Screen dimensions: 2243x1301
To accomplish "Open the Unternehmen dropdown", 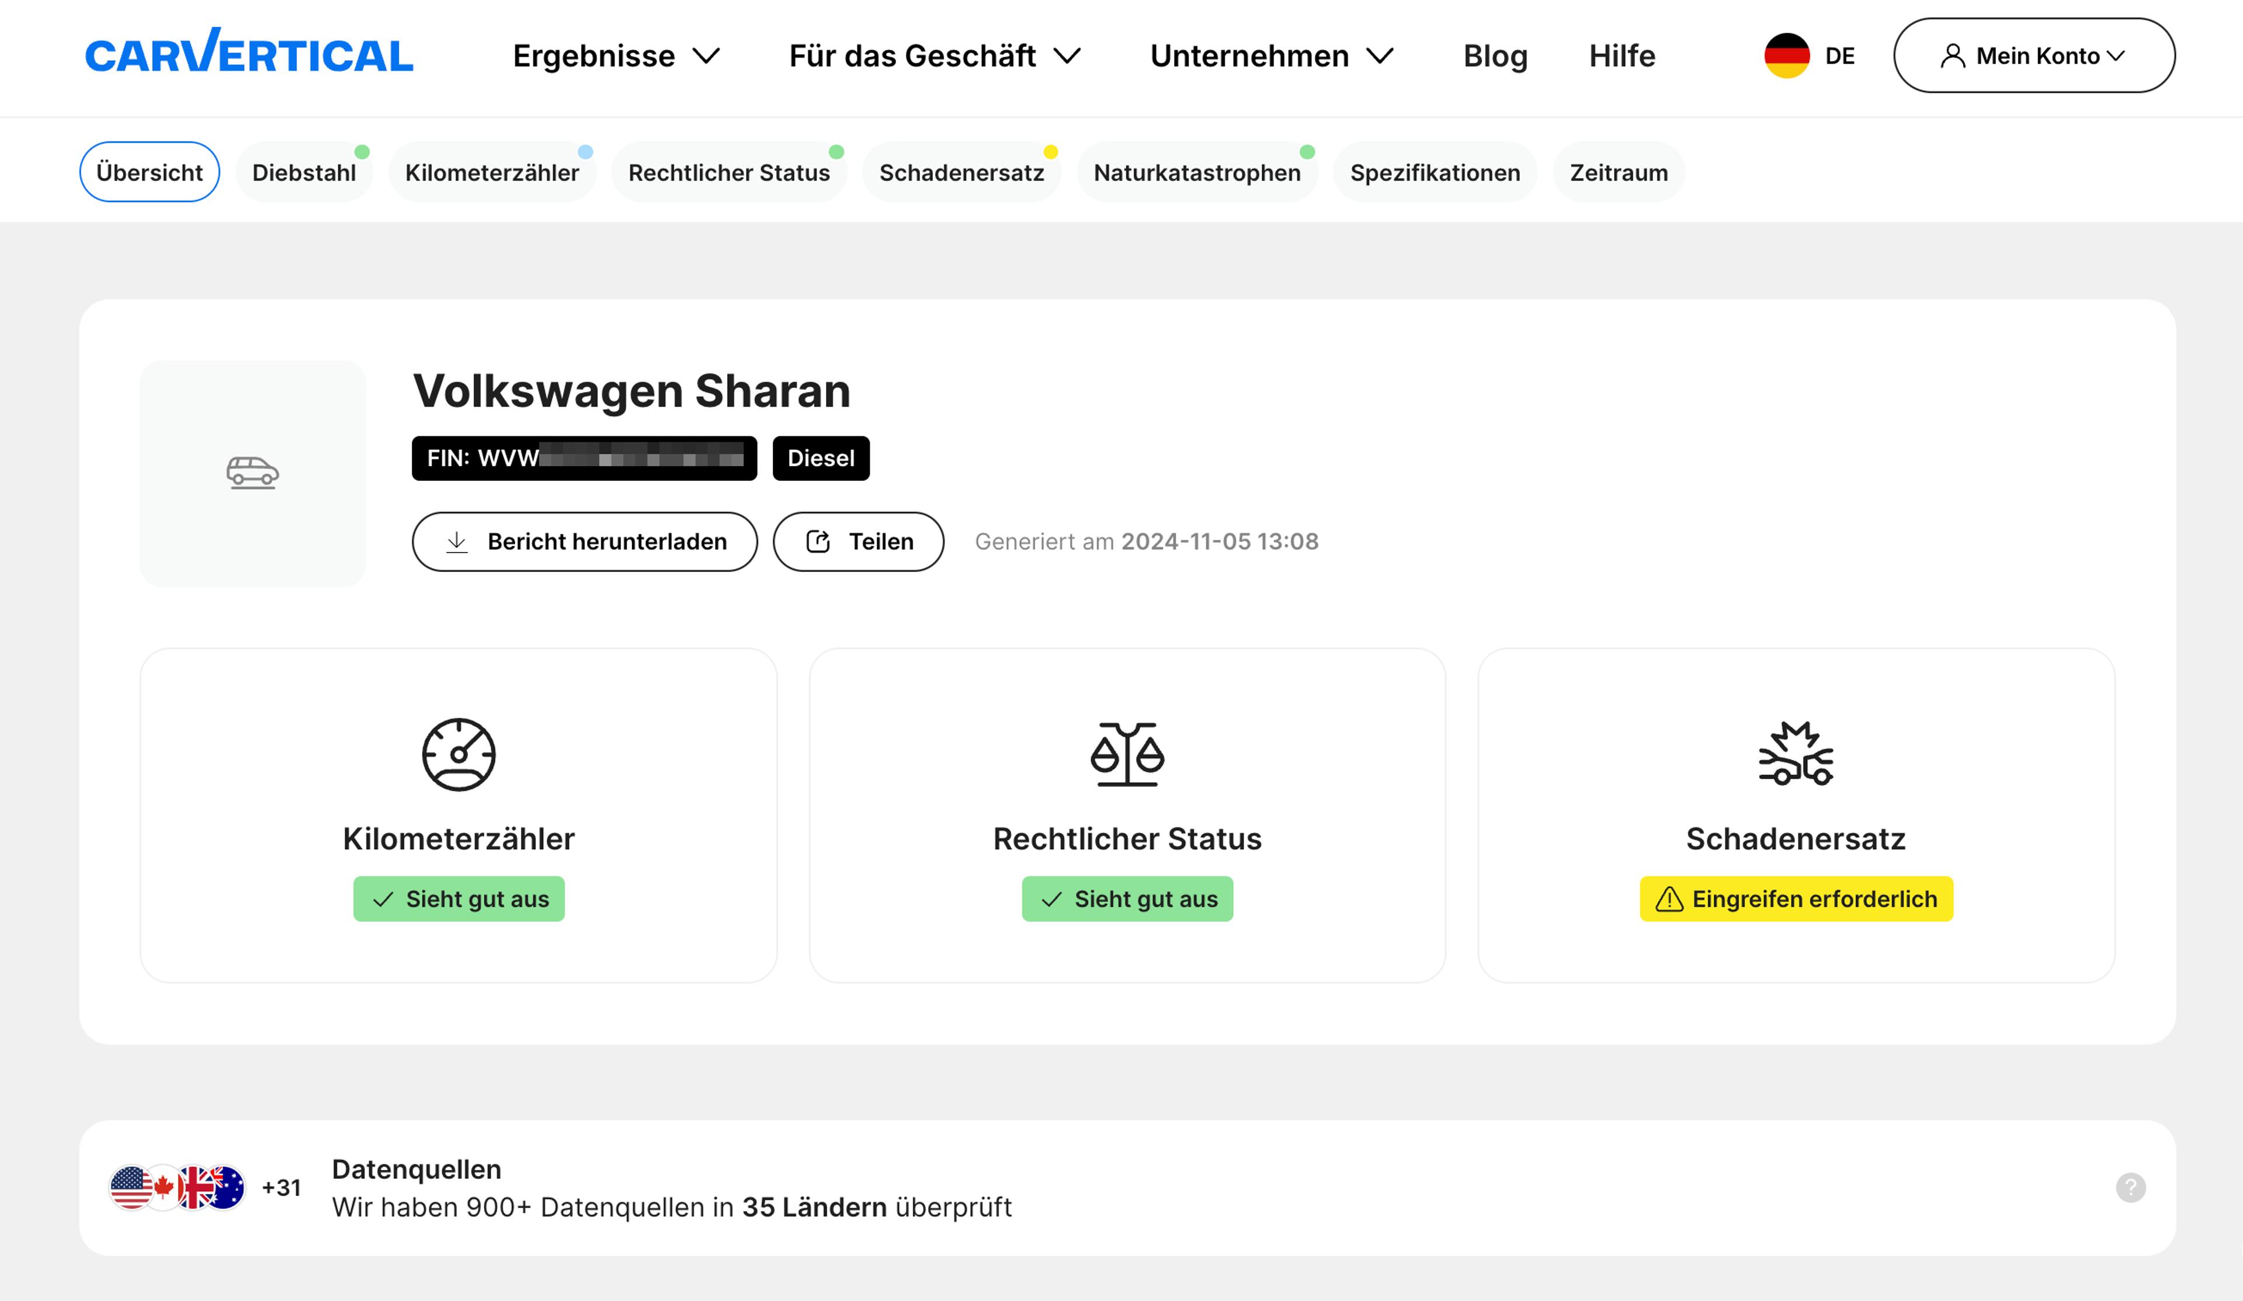I will tap(1271, 55).
